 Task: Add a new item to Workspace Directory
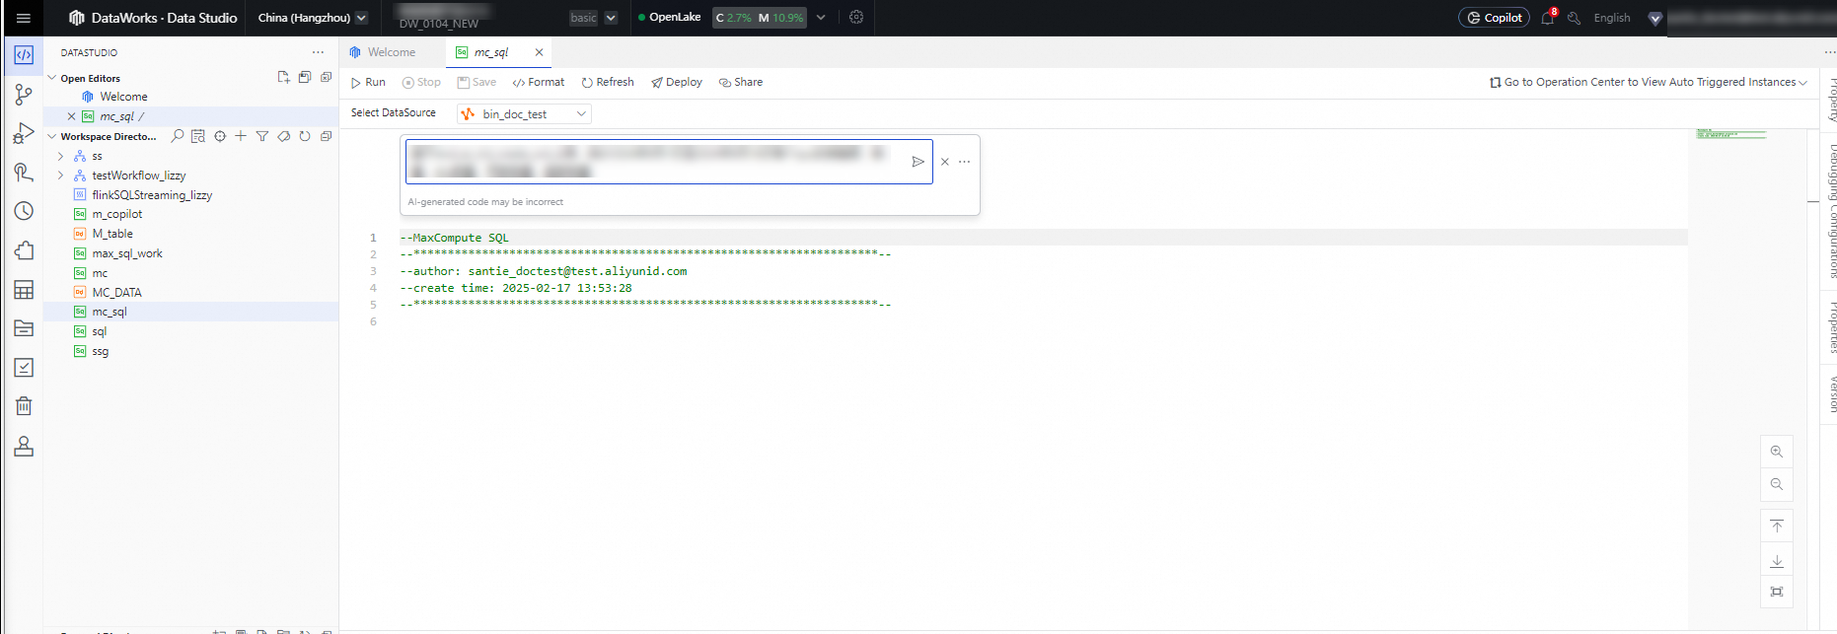pyautogui.click(x=241, y=136)
